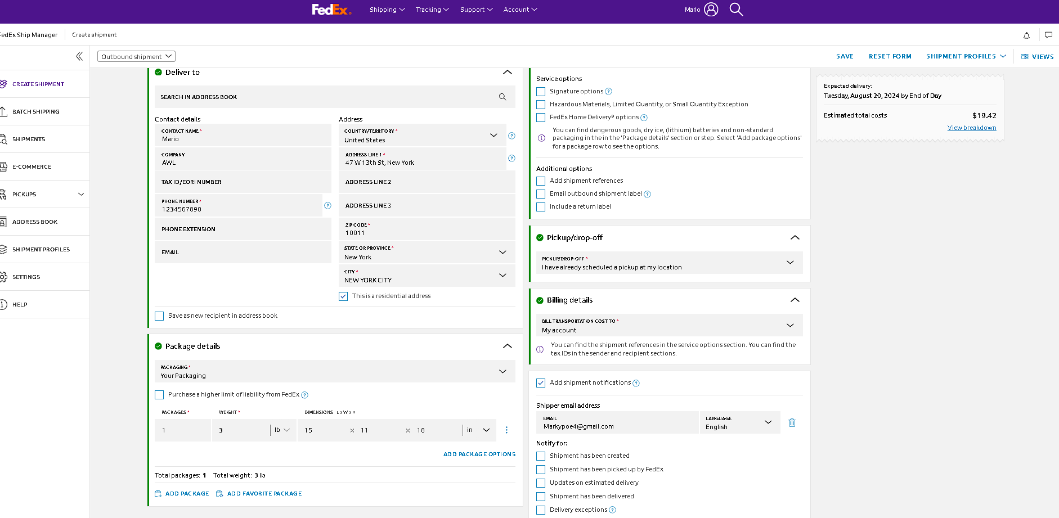Image resolution: width=1059 pixels, height=518 pixels.
Task: Check Hazardous Materials, Limited Quantity option
Action: (x=541, y=105)
